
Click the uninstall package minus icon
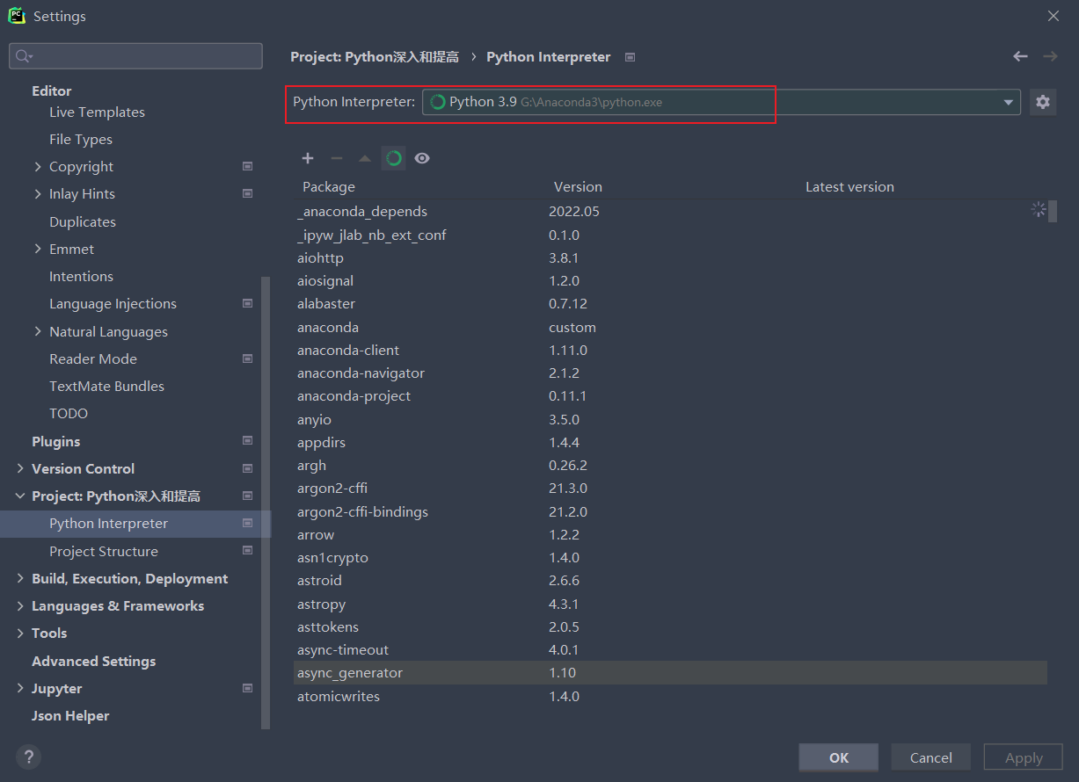(x=336, y=158)
